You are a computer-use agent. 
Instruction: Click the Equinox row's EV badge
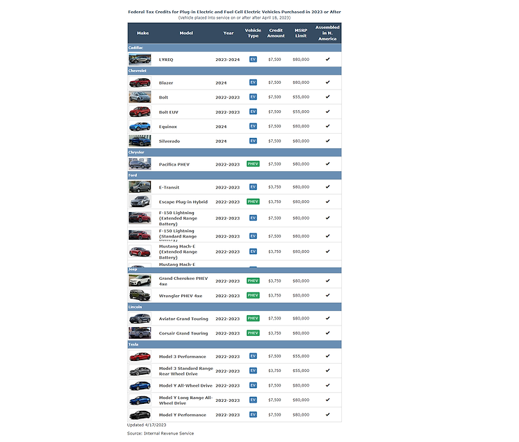click(x=253, y=126)
